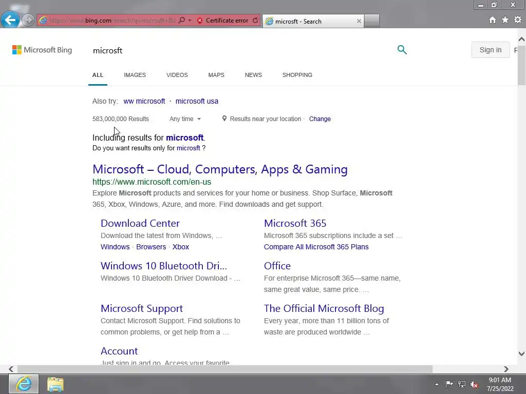The height and width of the screenshot is (394, 526).
Task: Expand the Any time filter dropdown
Action: click(185, 119)
